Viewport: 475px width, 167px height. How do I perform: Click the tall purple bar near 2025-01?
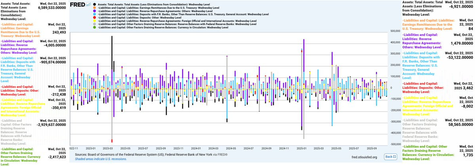coord(303,55)
